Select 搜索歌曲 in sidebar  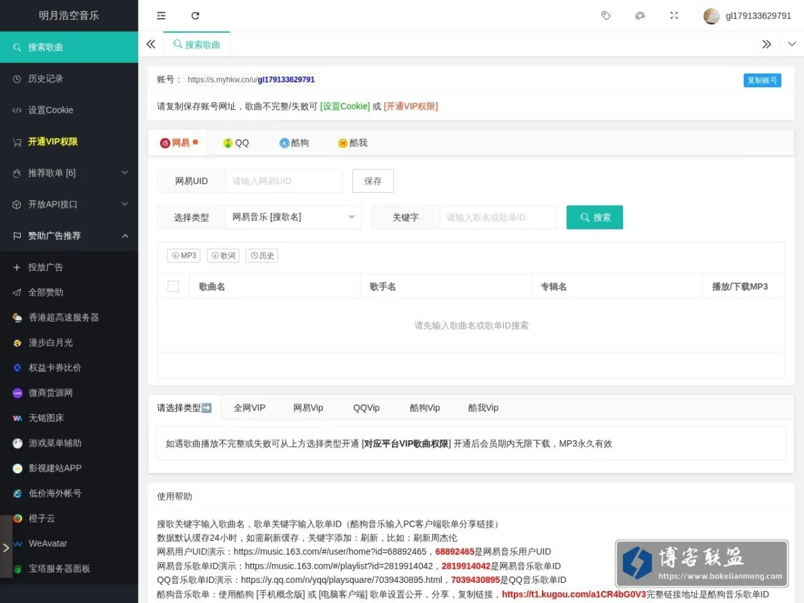69,47
